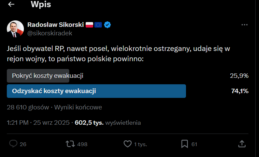Bookmark the post with the bookmark icon

[184, 144]
